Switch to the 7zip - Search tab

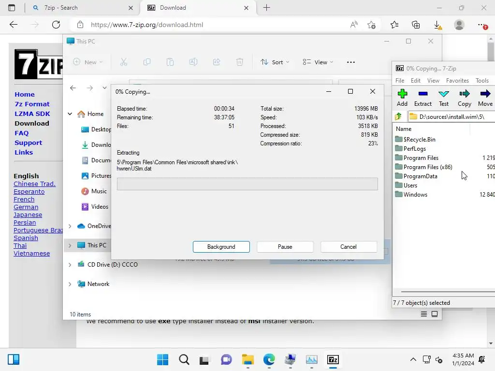coord(83,8)
